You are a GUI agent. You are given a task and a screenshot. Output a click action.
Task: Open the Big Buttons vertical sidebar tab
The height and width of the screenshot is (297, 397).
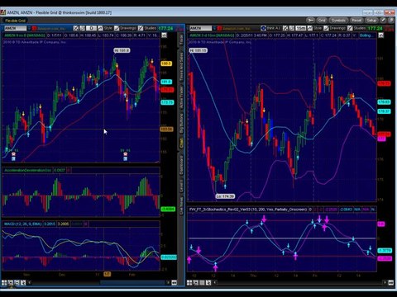coord(181,123)
